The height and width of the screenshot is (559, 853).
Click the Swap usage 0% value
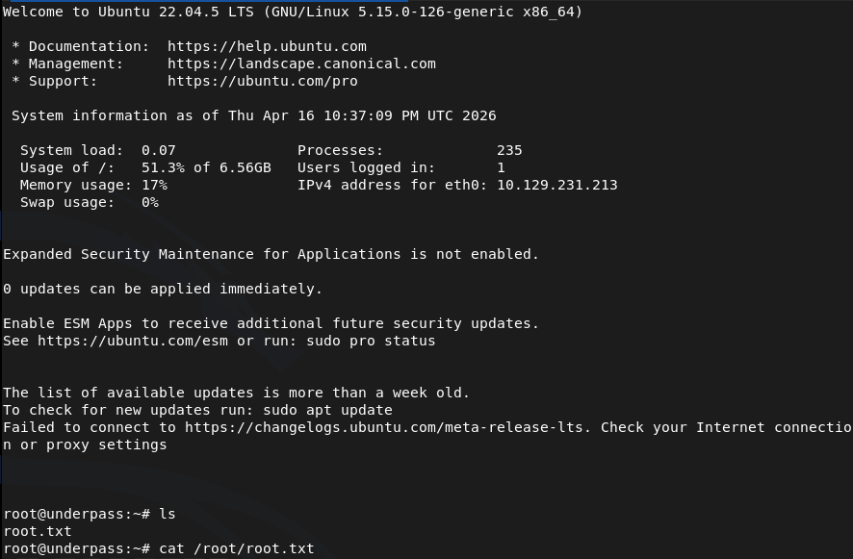[x=150, y=202]
